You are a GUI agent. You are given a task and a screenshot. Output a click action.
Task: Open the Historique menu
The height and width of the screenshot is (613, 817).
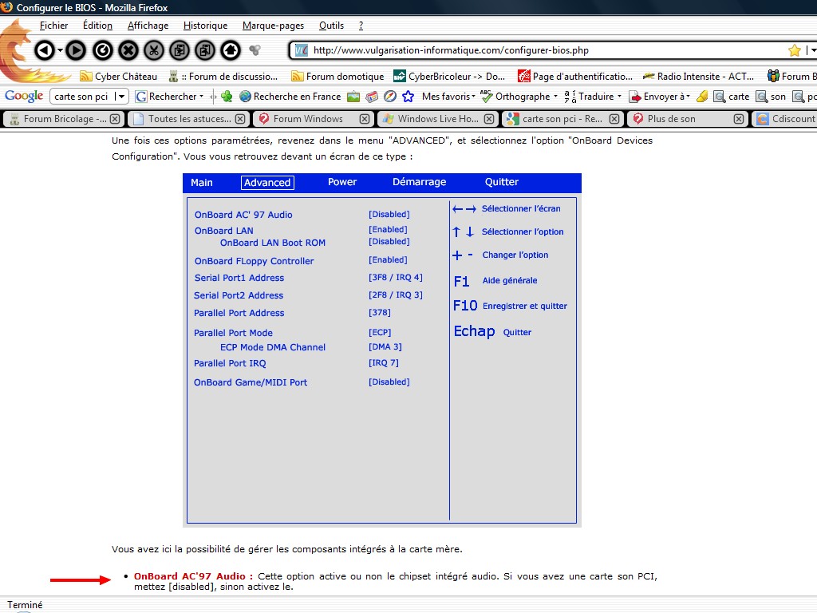click(205, 26)
